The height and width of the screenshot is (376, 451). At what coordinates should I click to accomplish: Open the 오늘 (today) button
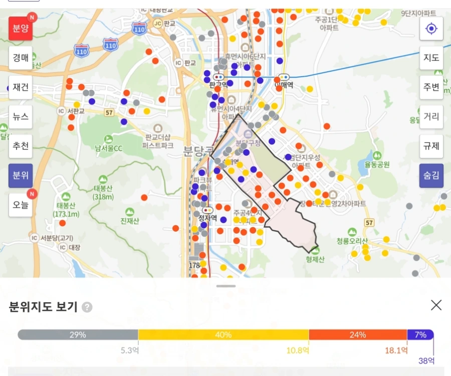click(x=21, y=205)
